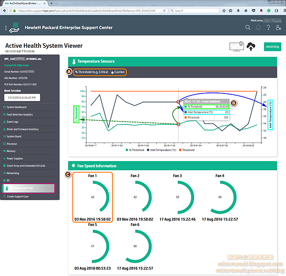The image size is (286, 276).
Task: Click the Fan 1 speed gauge
Action: coord(93,197)
